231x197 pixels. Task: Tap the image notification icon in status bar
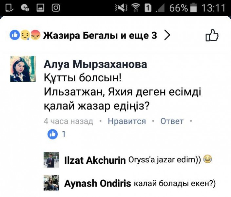pyautogui.click(x=40, y=8)
